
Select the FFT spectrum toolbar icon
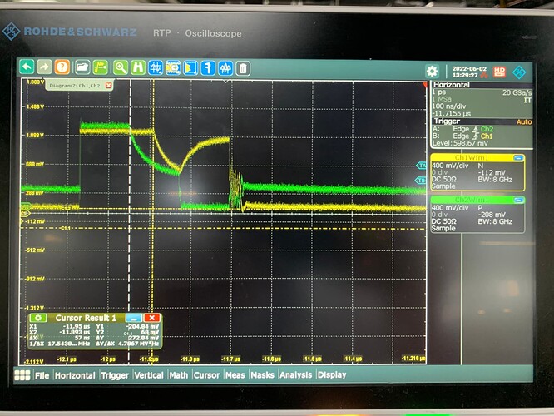225,68
